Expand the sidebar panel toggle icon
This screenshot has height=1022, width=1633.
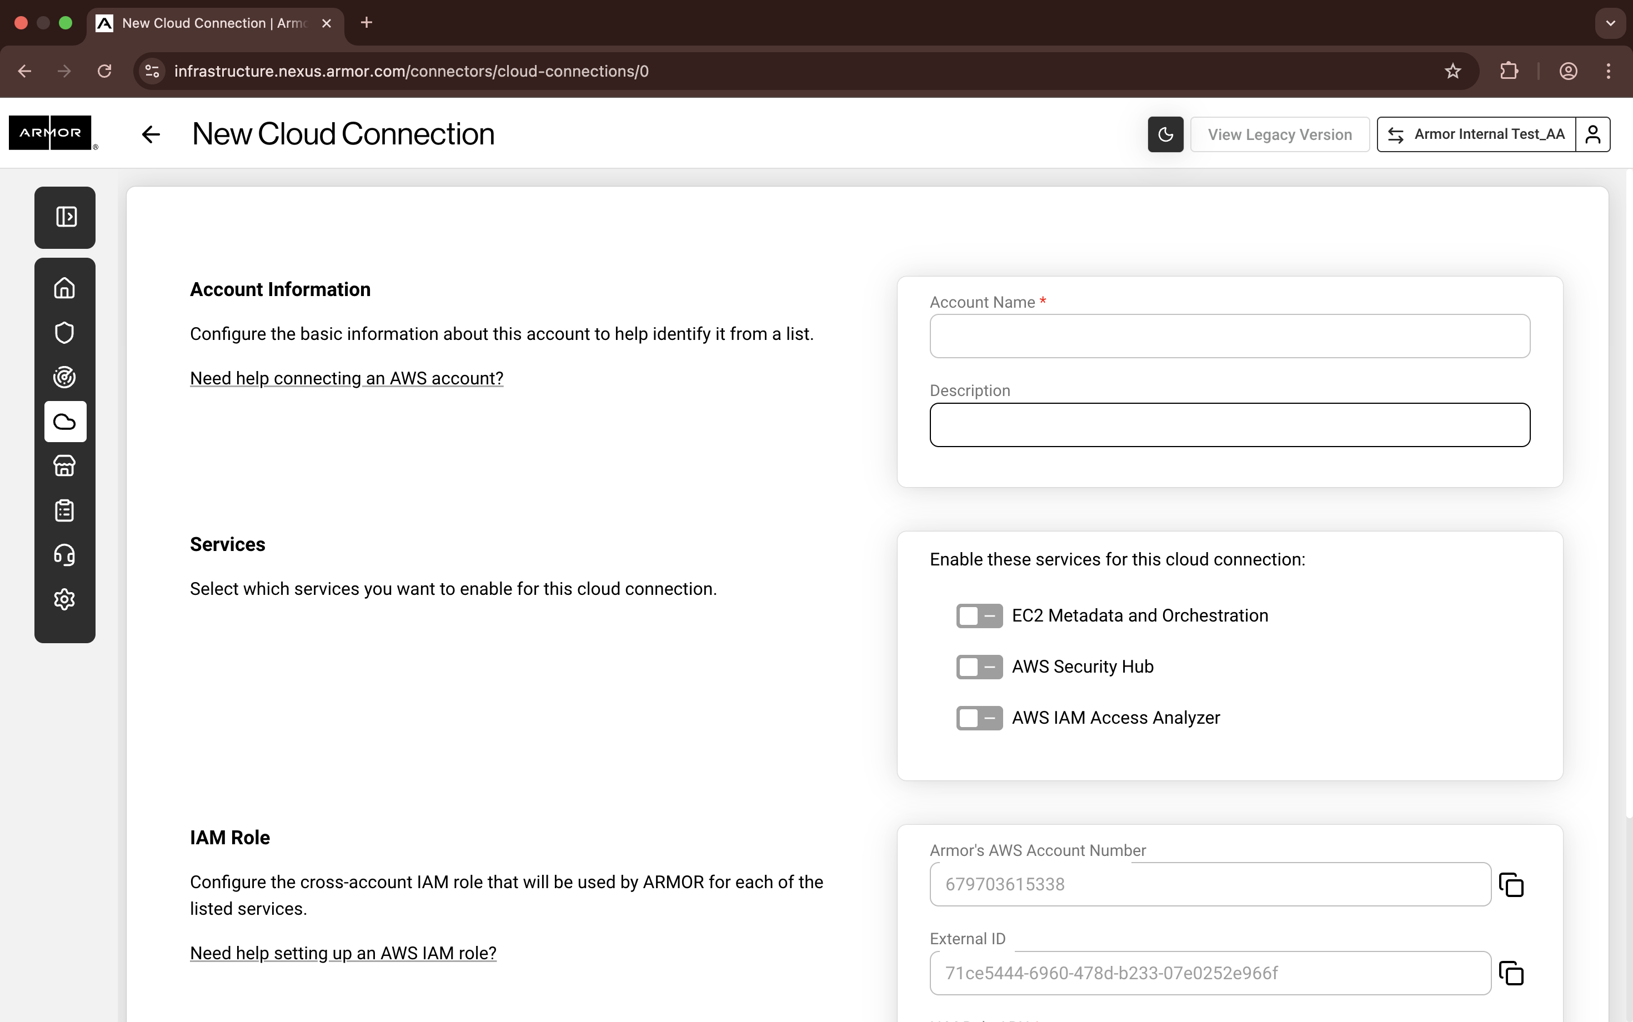pyautogui.click(x=66, y=217)
